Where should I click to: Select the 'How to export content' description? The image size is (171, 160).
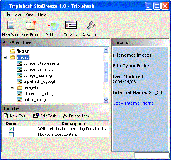58,134
